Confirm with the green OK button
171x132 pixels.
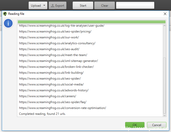pyautogui.click(x=135, y=125)
